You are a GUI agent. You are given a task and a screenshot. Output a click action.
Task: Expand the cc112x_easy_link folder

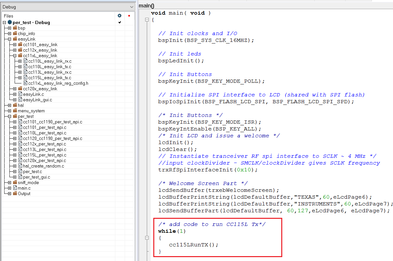pos(15,50)
